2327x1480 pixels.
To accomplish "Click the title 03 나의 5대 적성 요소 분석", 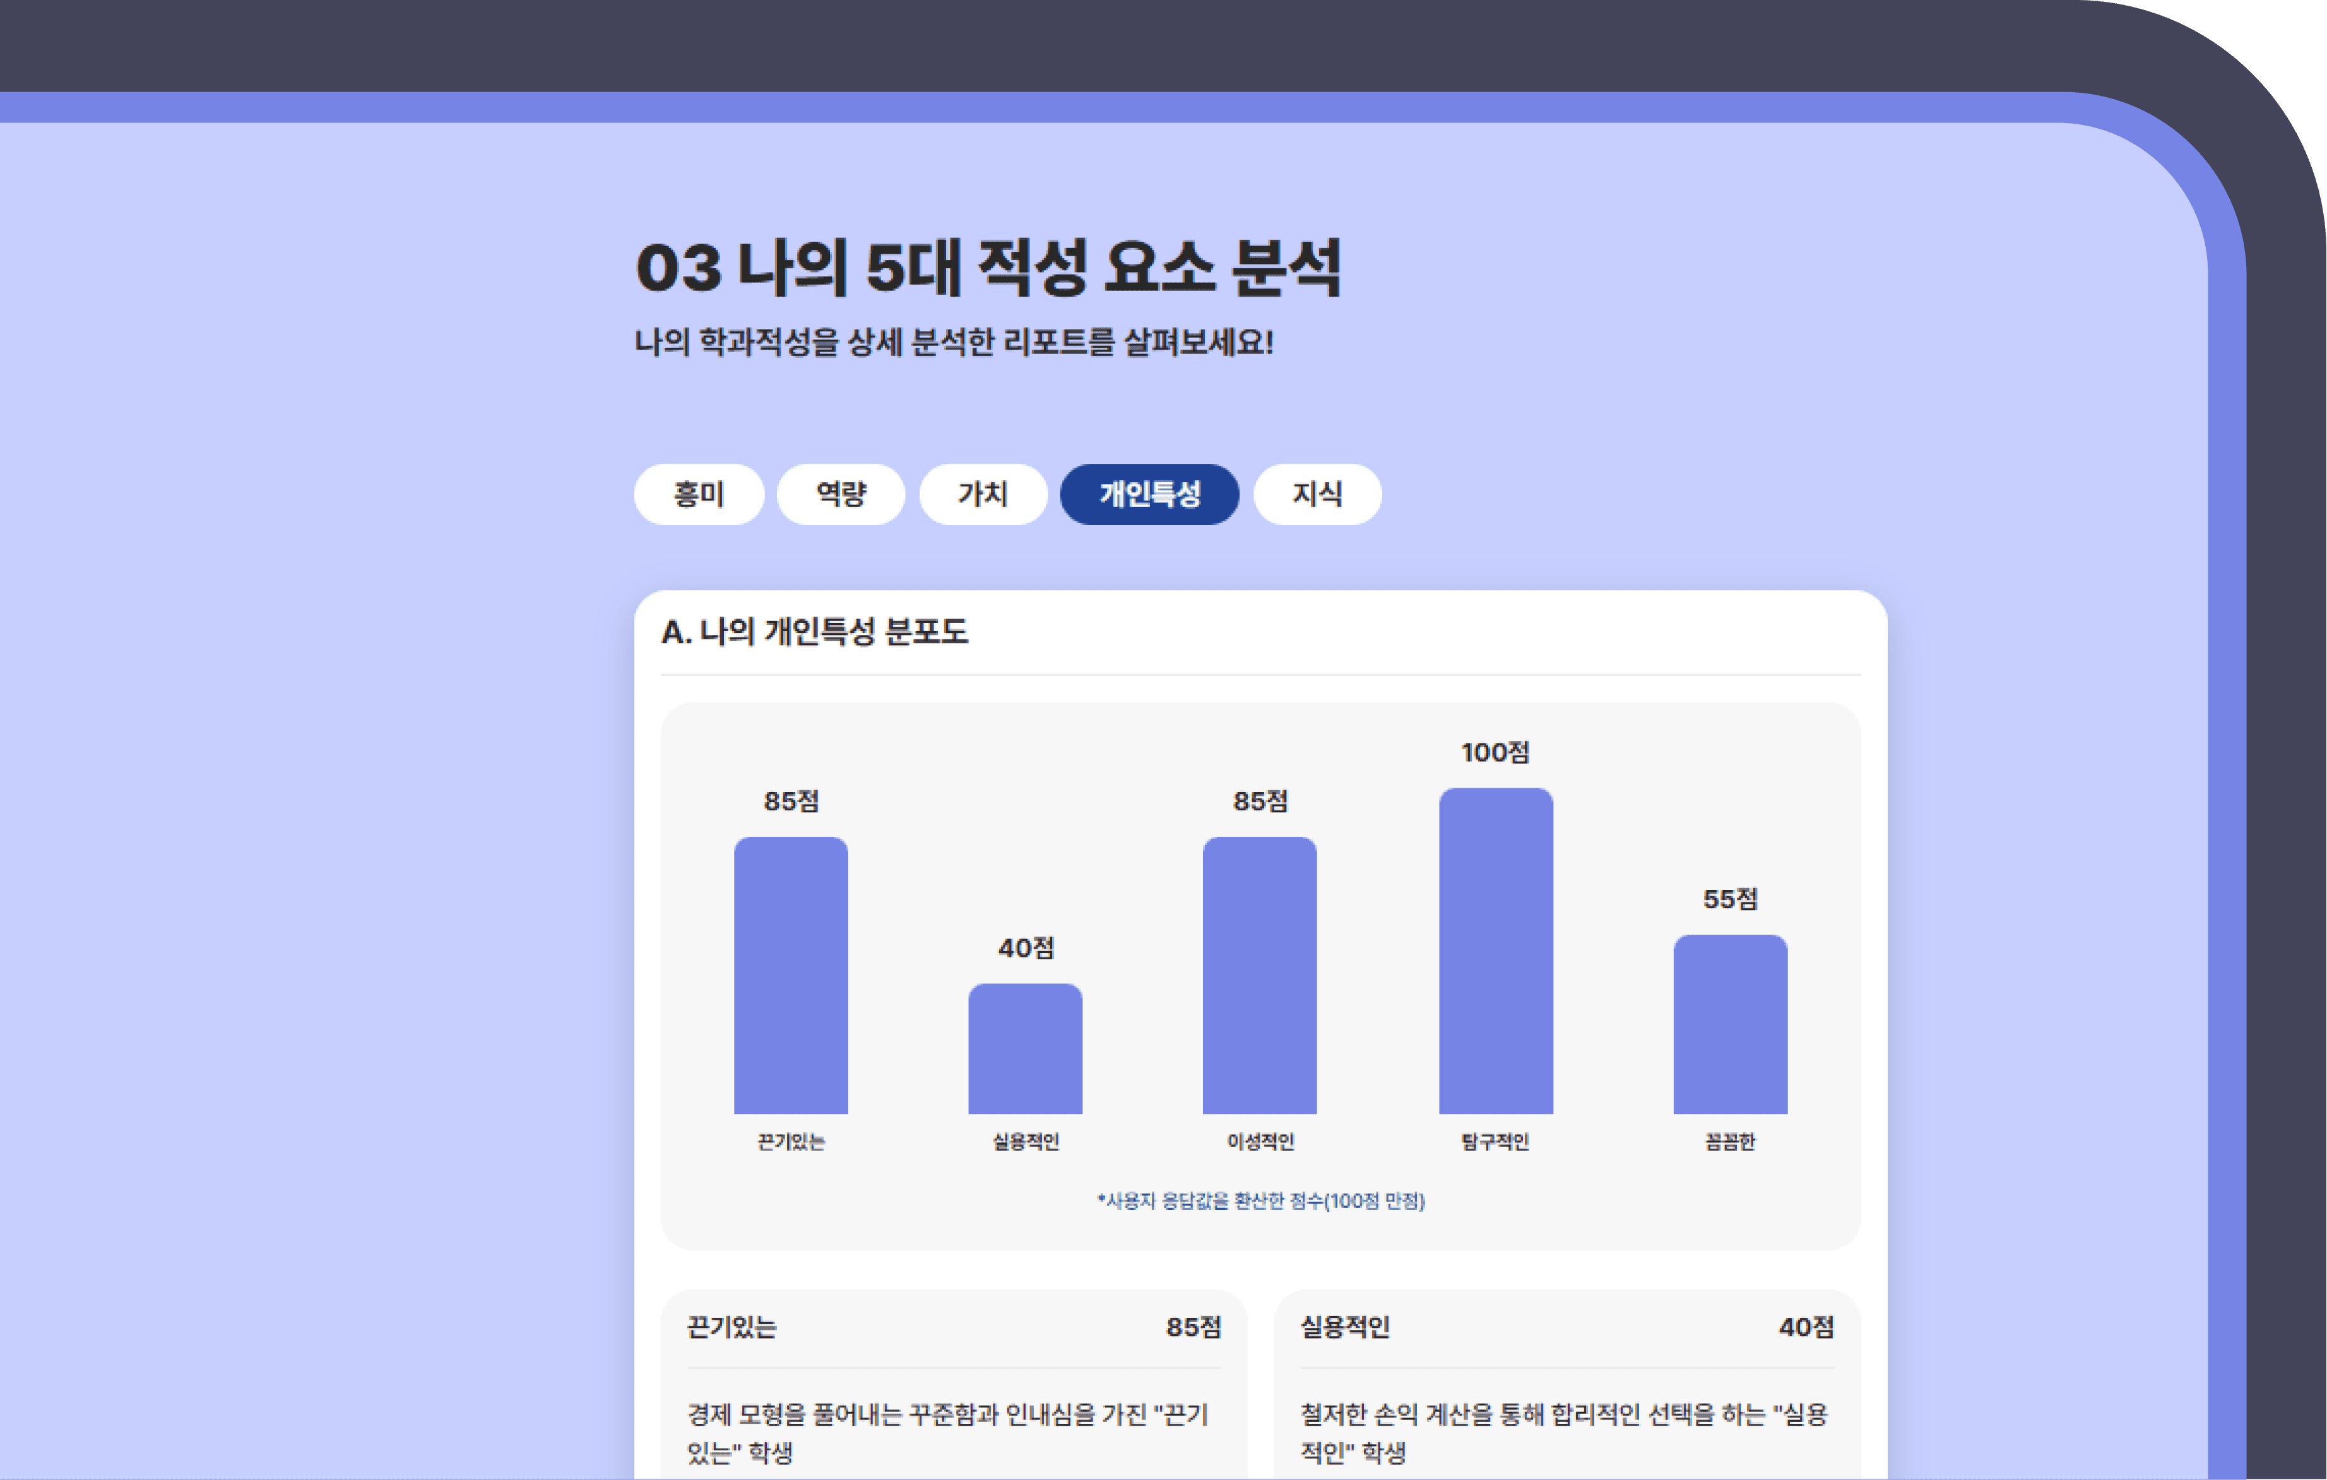I will (x=988, y=268).
